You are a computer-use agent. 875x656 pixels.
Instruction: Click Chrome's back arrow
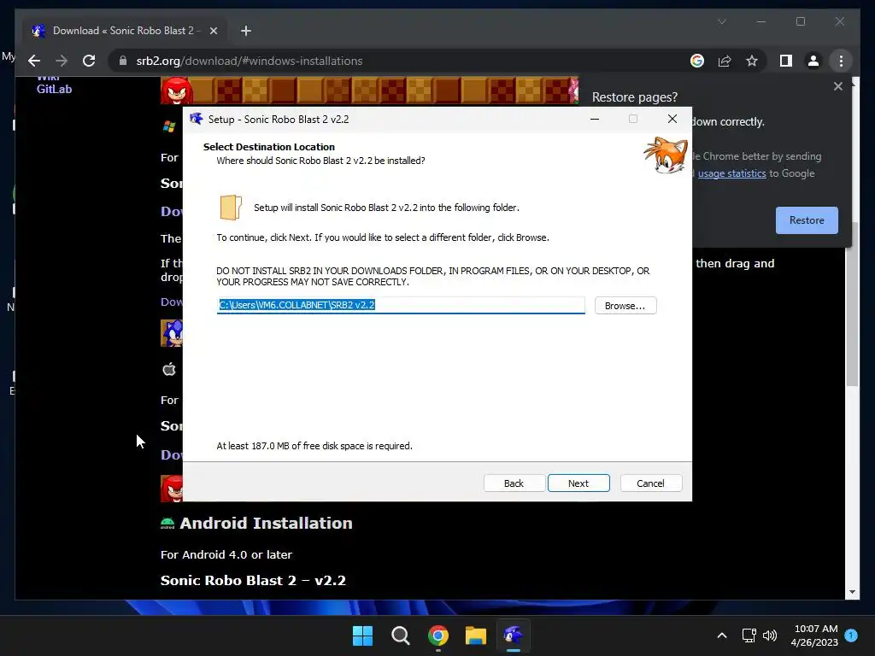pos(34,61)
